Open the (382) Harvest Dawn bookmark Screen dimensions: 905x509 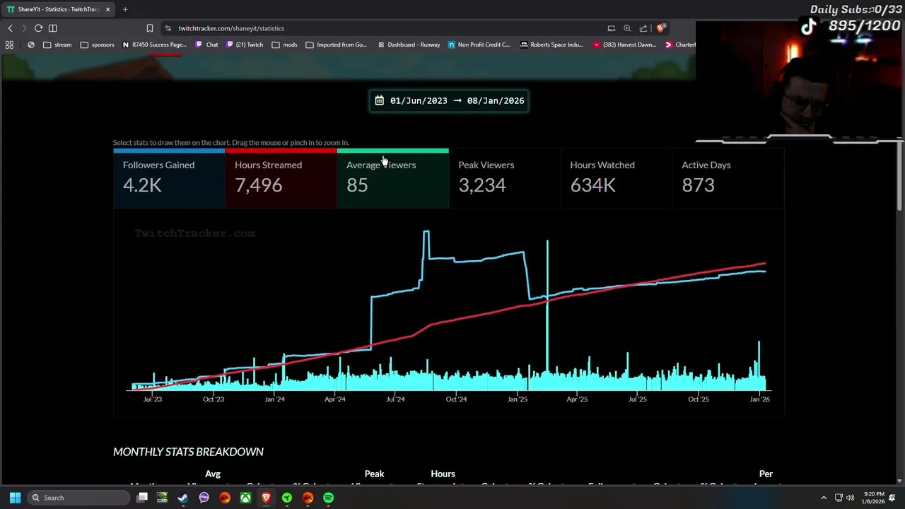(625, 45)
